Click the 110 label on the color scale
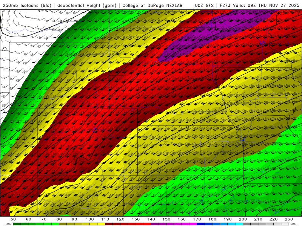Viewport: 302px width, 226px height. (105, 219)
